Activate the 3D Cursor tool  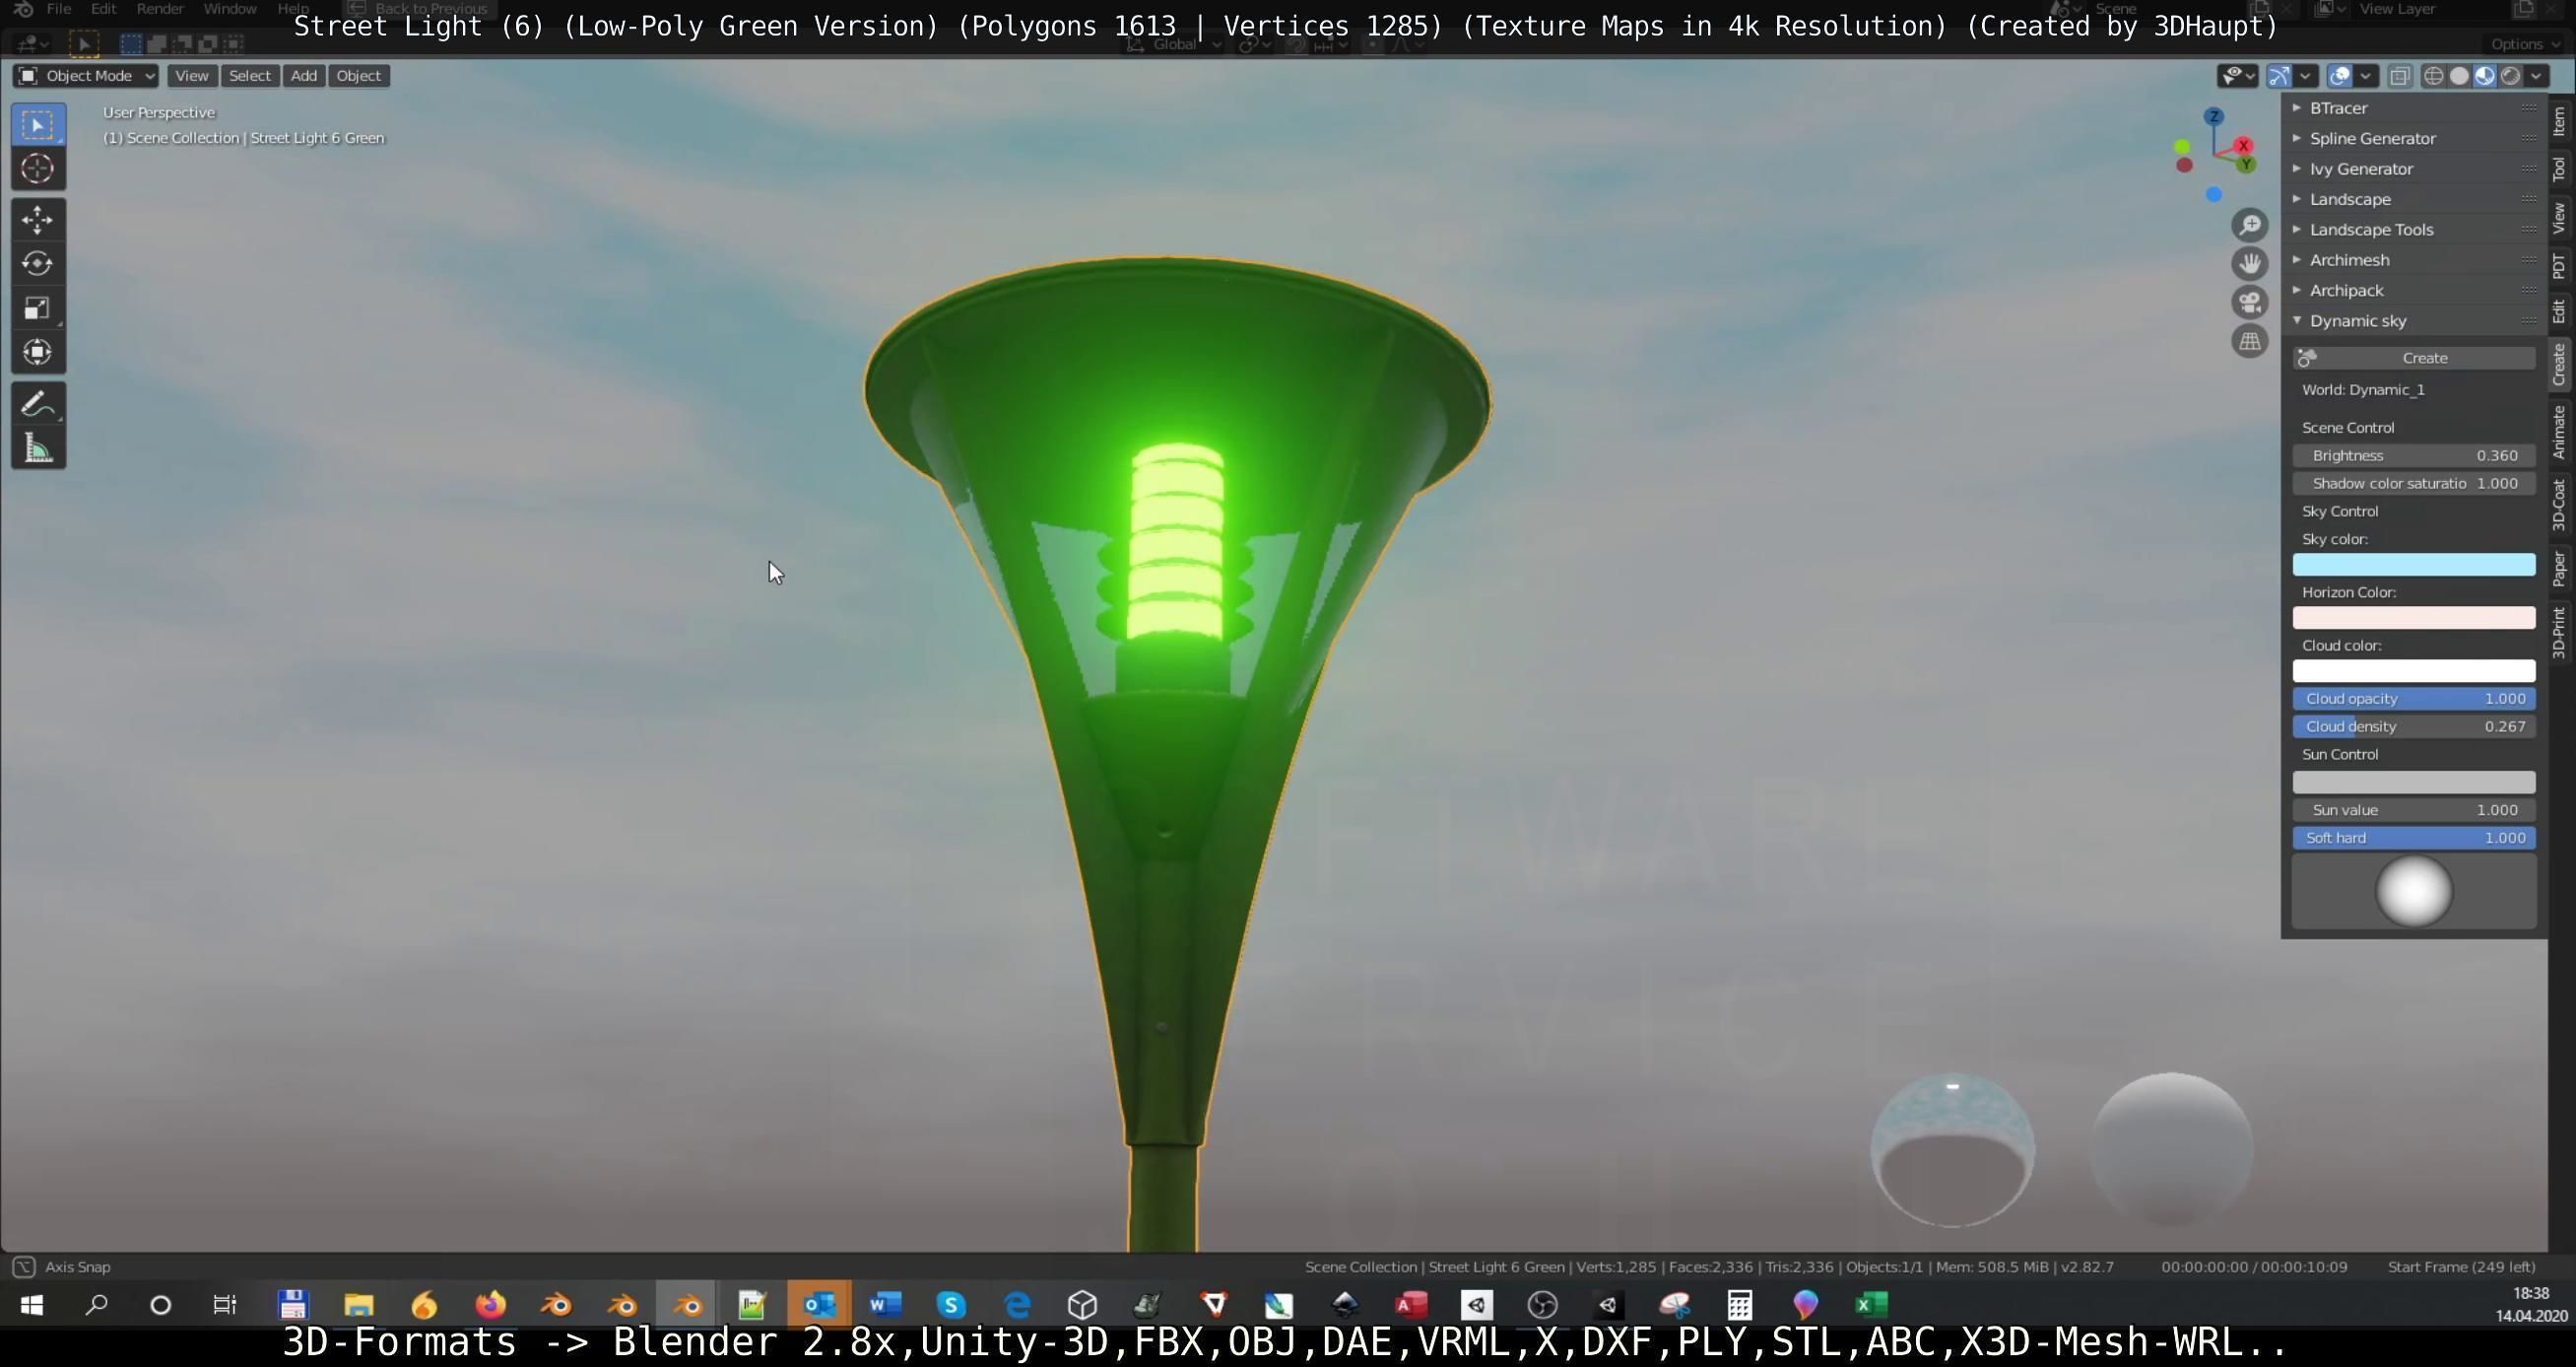point(38,170)
